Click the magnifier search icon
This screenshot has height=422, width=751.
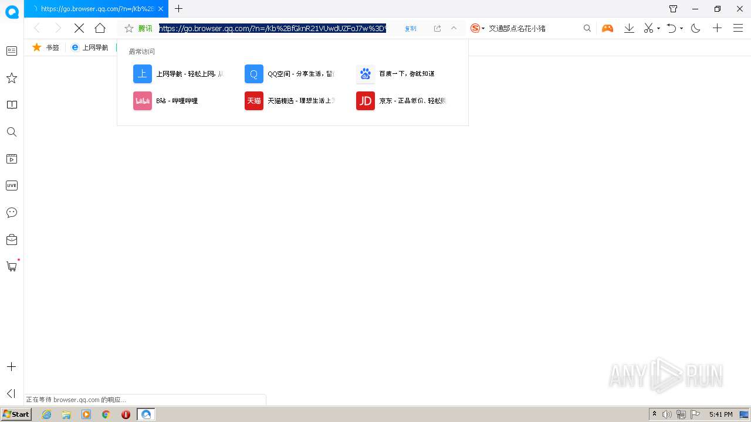587,28
